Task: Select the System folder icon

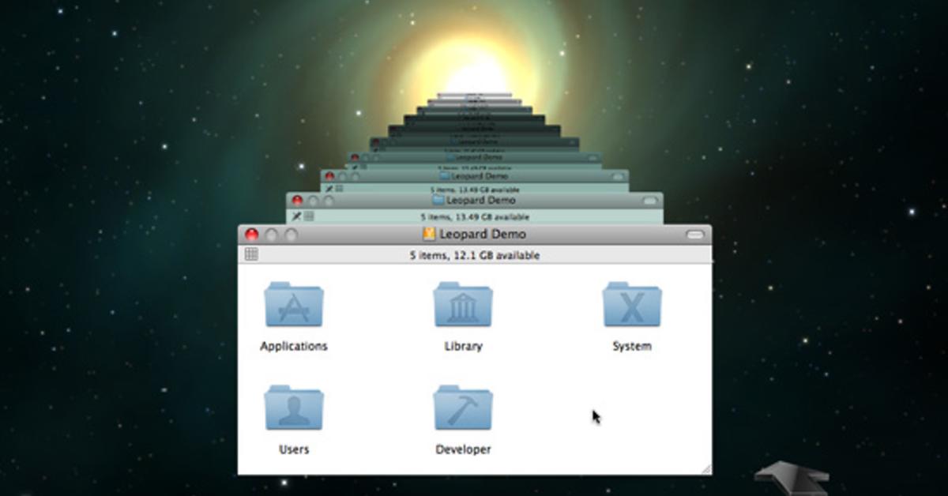Action: (x=632, y=305)
